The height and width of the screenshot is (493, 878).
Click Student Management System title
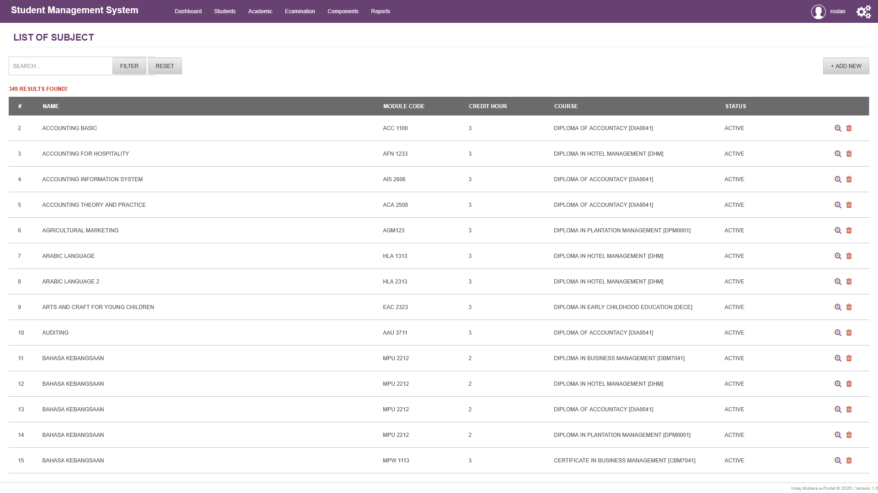pyautogui.click(x=75, y=10)
